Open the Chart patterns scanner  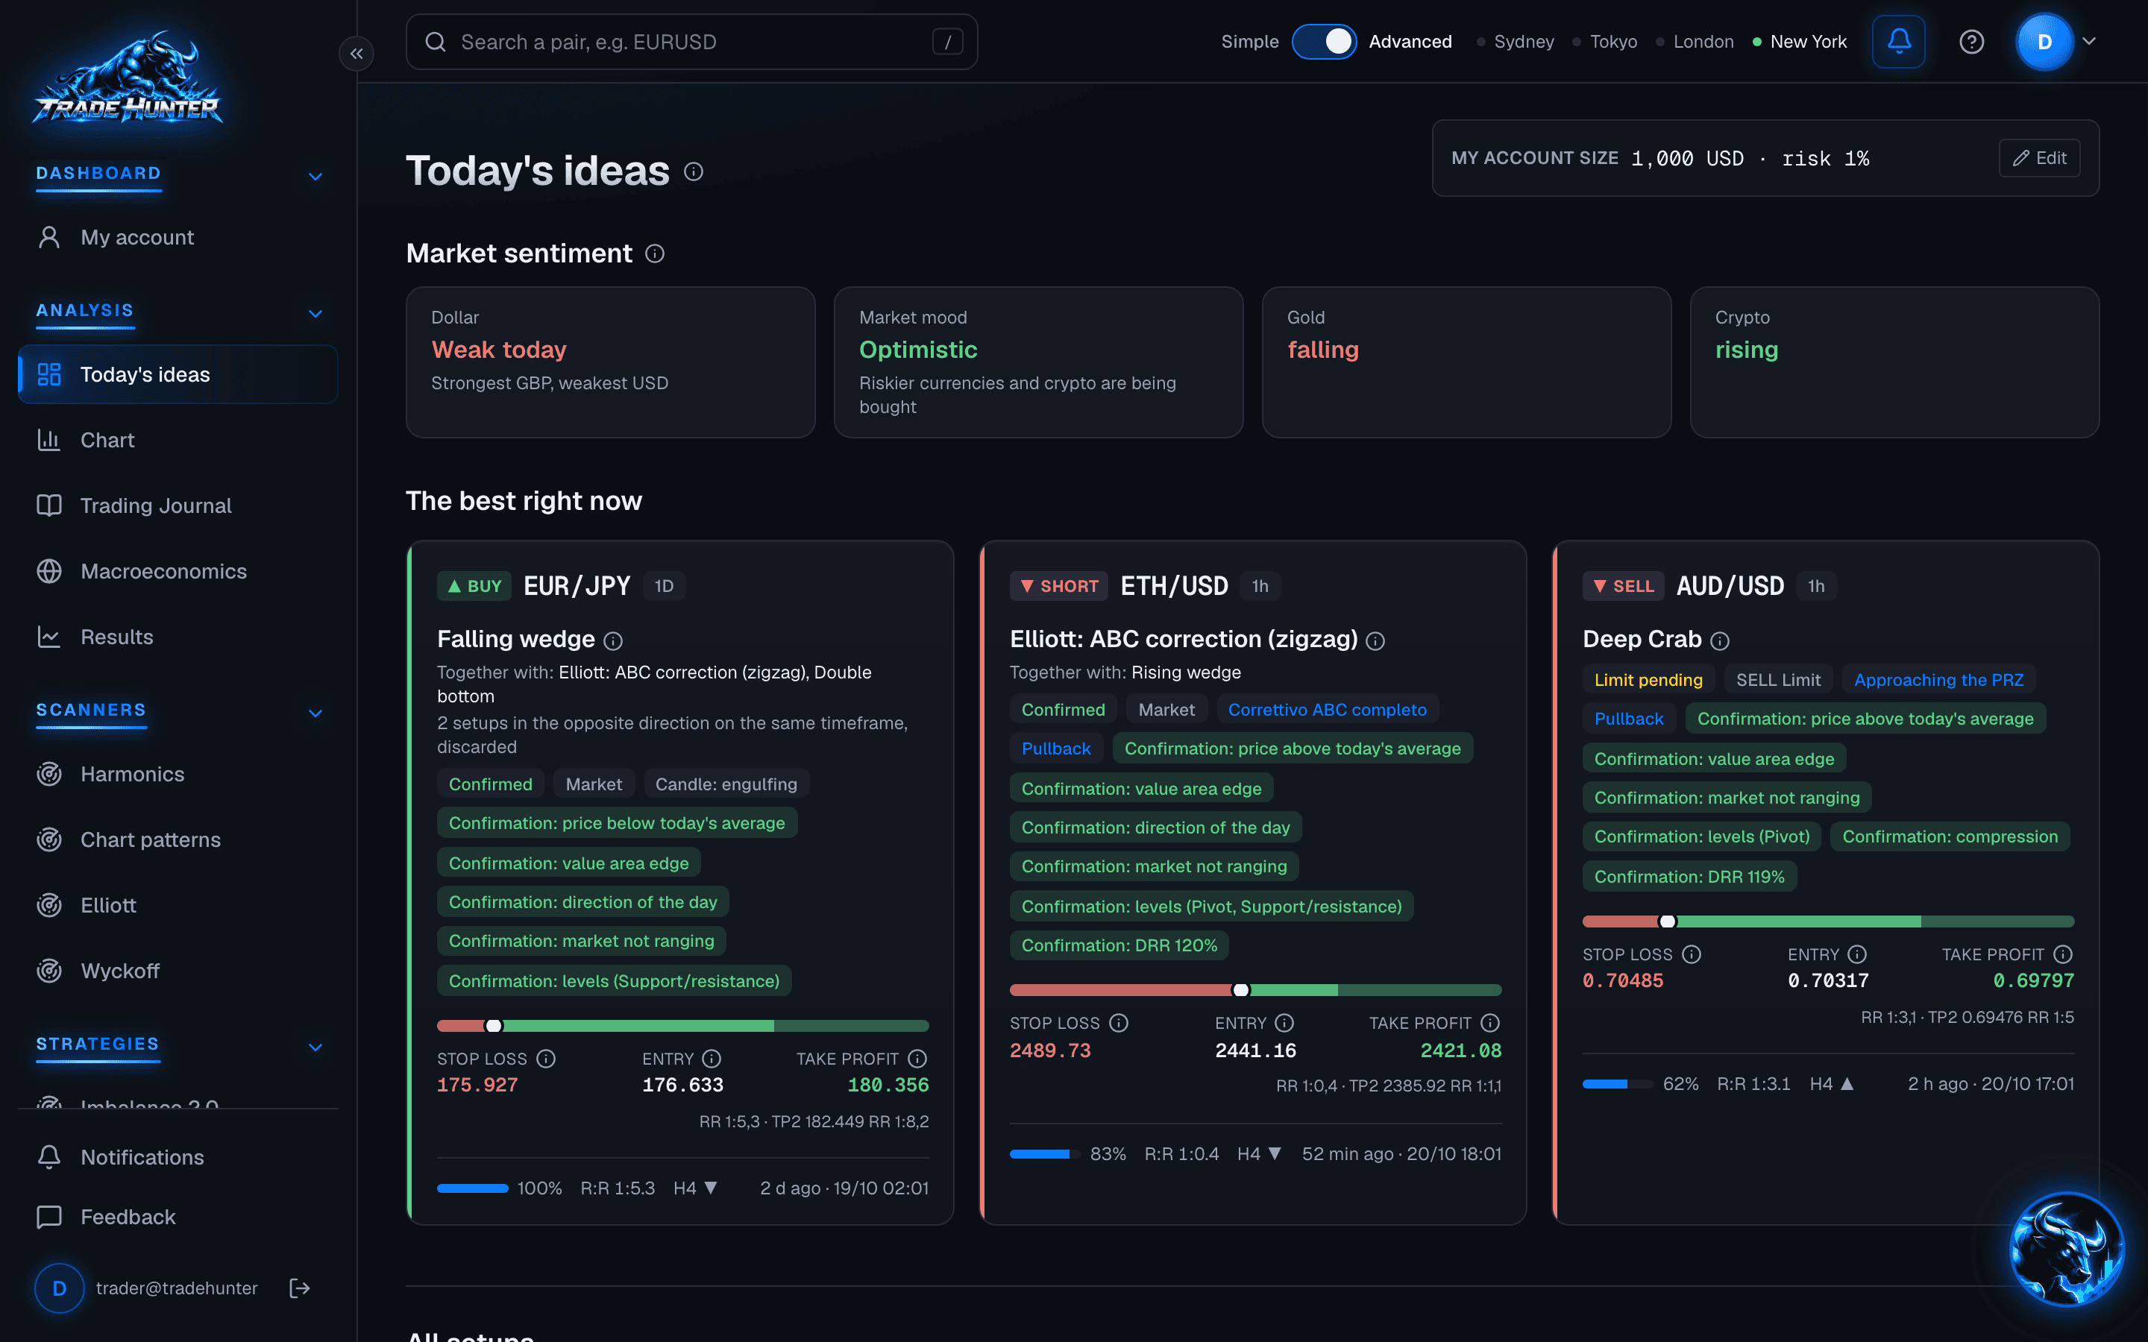[178, 839]
